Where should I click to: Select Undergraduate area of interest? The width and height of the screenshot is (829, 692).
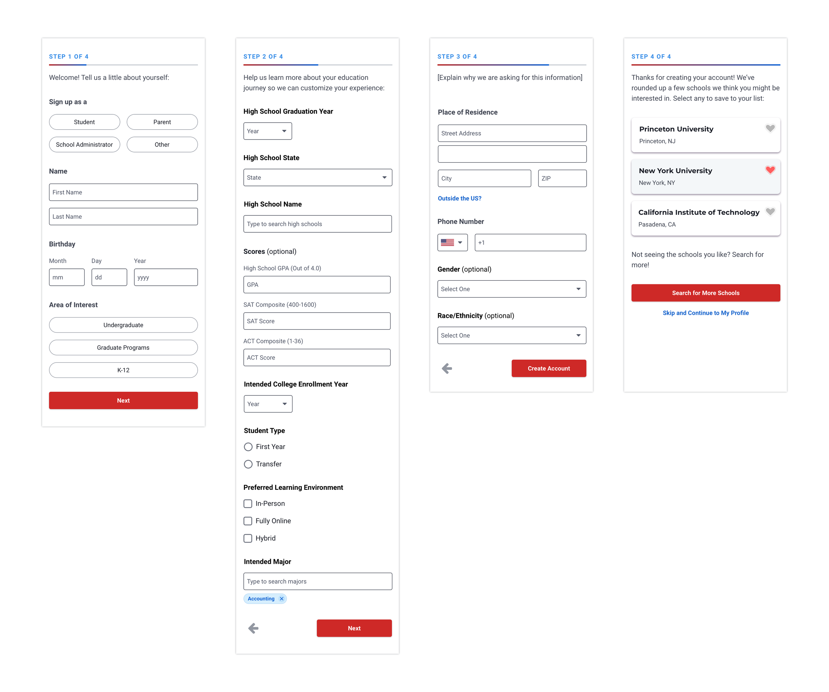coord(123,325)
